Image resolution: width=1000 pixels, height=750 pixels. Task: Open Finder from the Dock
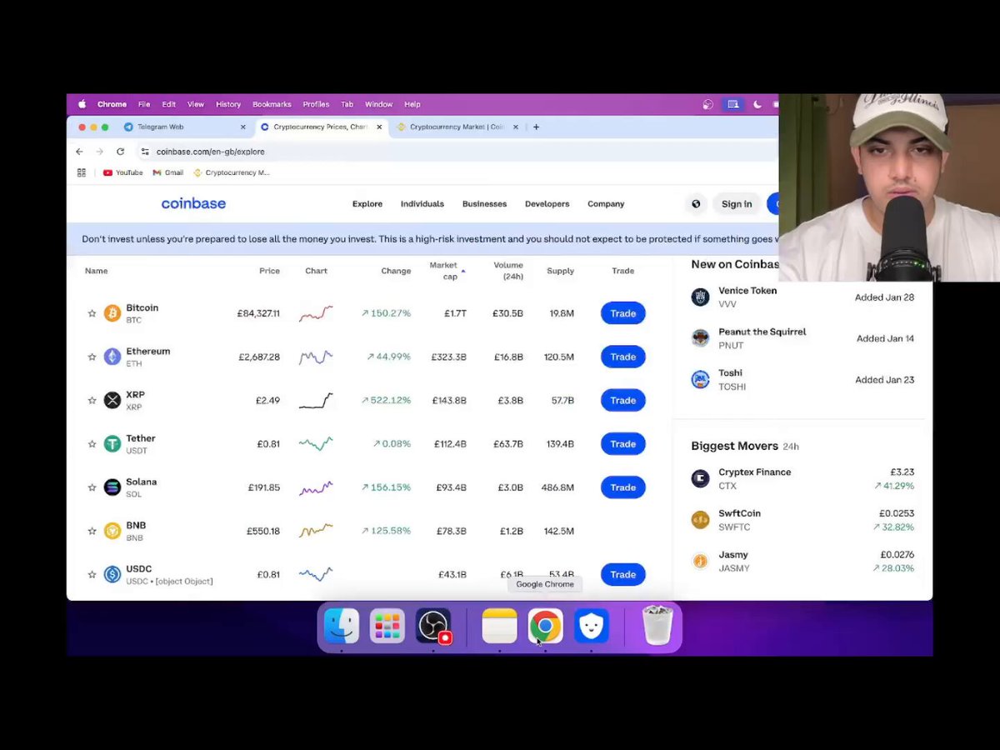[342, 626]
